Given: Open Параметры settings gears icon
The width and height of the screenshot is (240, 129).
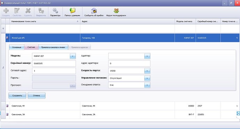Looking at the screenshot, I should click(x=55, y=11).
